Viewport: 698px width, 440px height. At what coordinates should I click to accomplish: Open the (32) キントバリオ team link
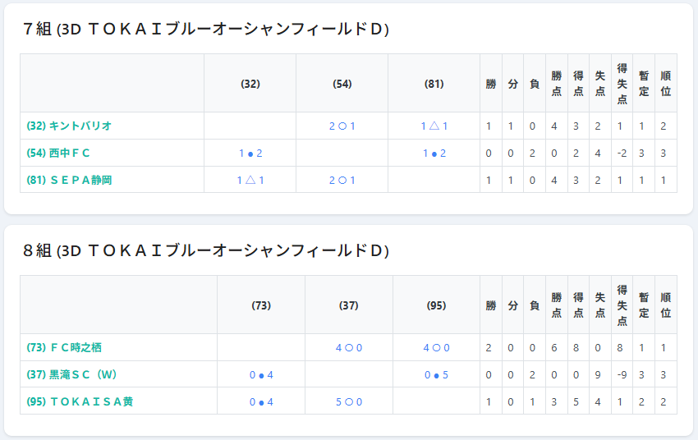[x=69, y=126]
